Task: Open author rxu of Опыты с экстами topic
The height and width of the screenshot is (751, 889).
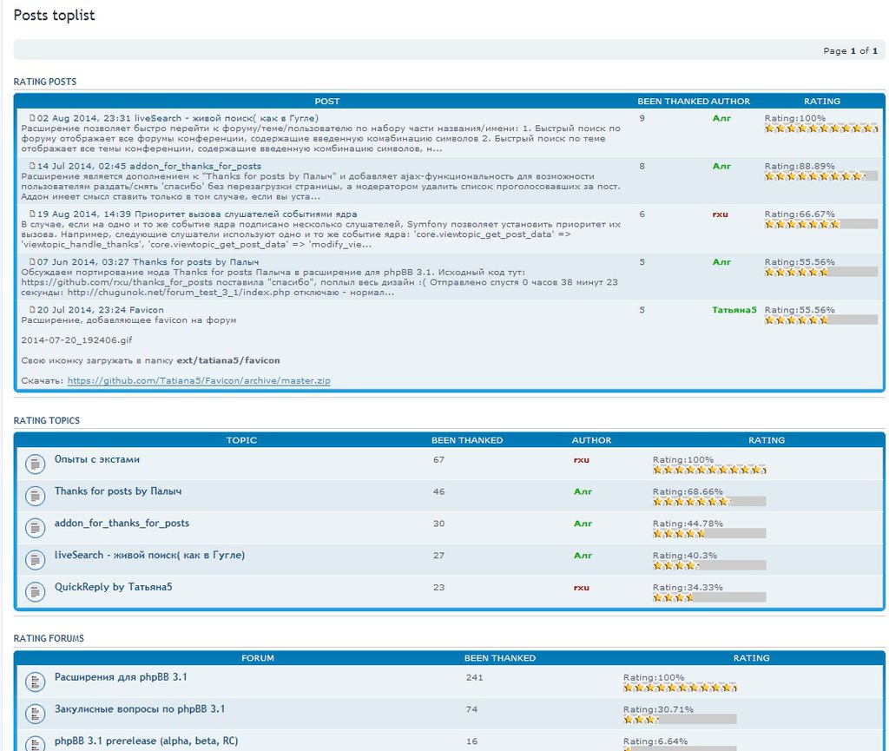Action: pyautogui.click(x=581, y=459)
